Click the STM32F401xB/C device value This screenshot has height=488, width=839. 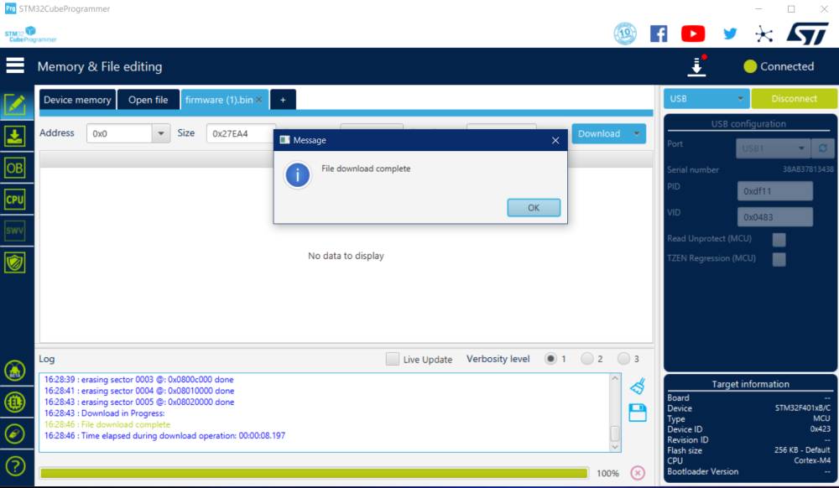[803, 408]
